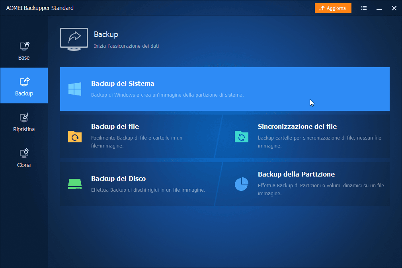
Task: Click 'Inizia l'assicurazione dei dati' subtitle
Action: pyautogui.click(x=127, y=46)
